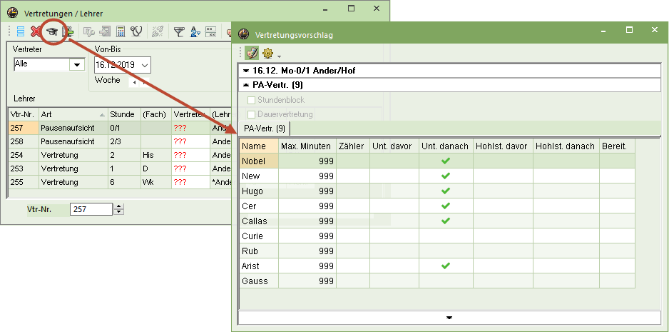Click the greyed wrench settings toolbar icon
This screenshot has height=332, width=669.
(88, 31)
